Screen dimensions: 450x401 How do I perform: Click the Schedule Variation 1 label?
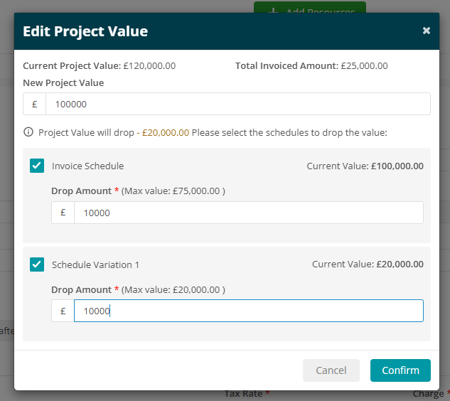point(95,264)
